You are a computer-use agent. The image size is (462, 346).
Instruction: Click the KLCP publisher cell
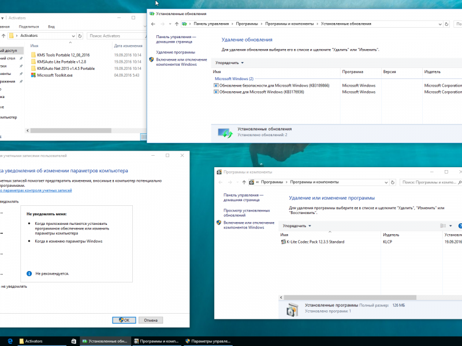pos(388,242)
